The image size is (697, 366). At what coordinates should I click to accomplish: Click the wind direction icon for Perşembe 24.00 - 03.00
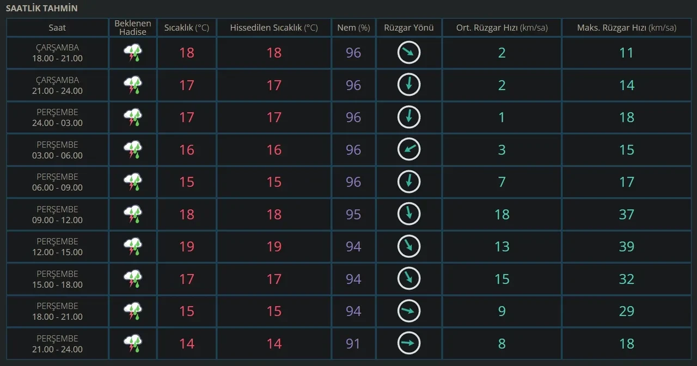[x=408, y=117]
